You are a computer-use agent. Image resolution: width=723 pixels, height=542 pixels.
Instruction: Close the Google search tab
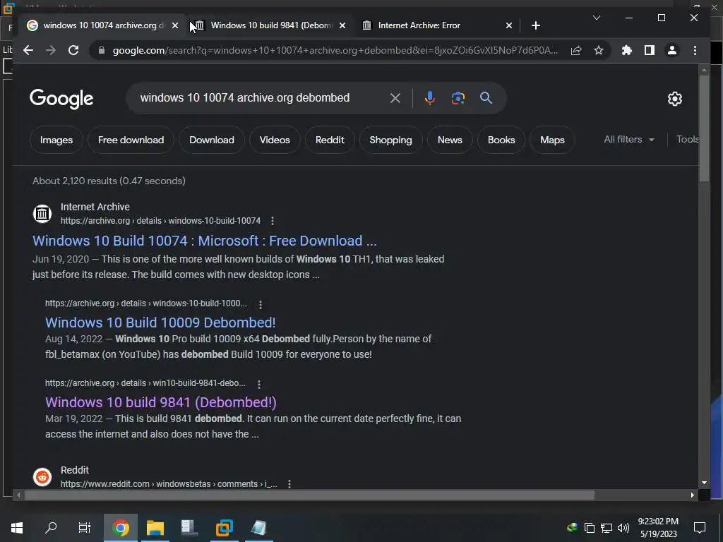point(175,25)
